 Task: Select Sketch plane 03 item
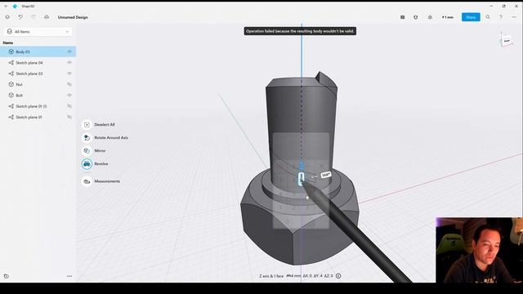coord(38,73)
